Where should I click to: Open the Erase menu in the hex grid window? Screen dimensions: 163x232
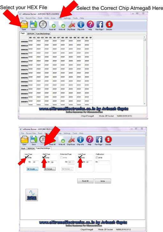click(53, 18)
